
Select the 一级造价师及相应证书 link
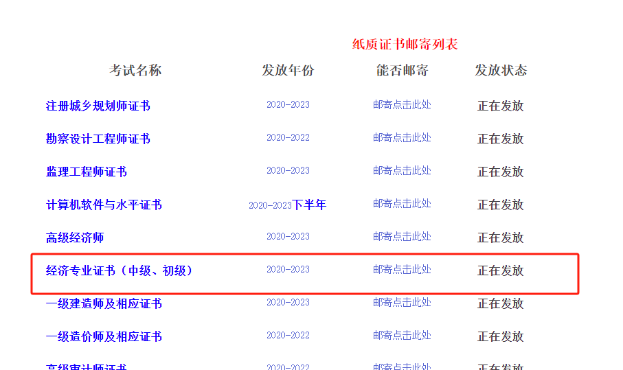(x=104, y=336)
